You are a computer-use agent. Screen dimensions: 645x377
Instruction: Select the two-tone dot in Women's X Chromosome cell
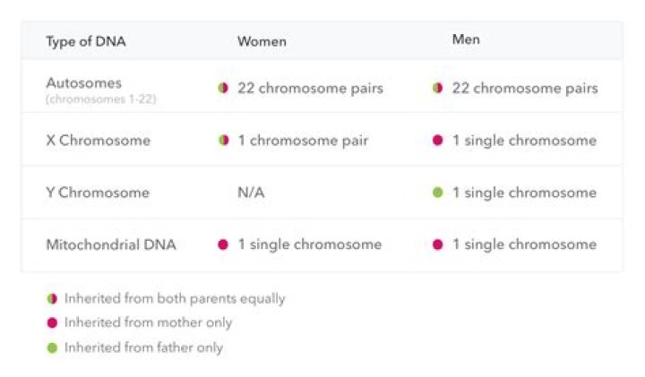223,141
